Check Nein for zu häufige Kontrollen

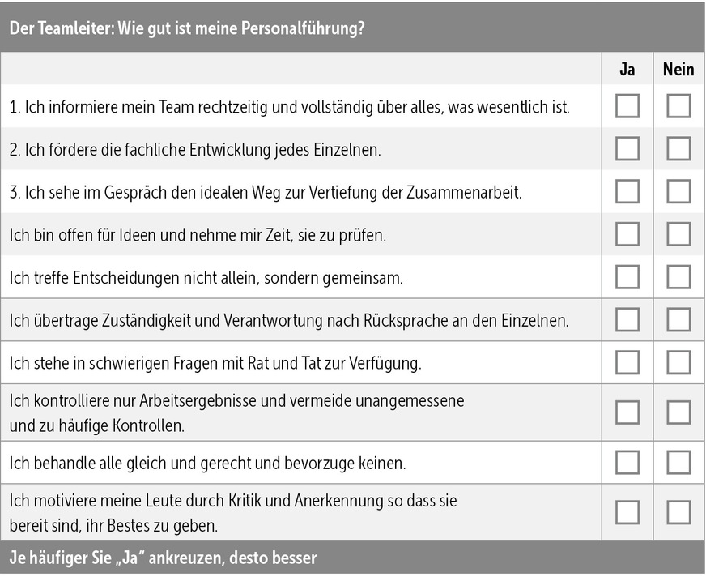tap(678, 412)
